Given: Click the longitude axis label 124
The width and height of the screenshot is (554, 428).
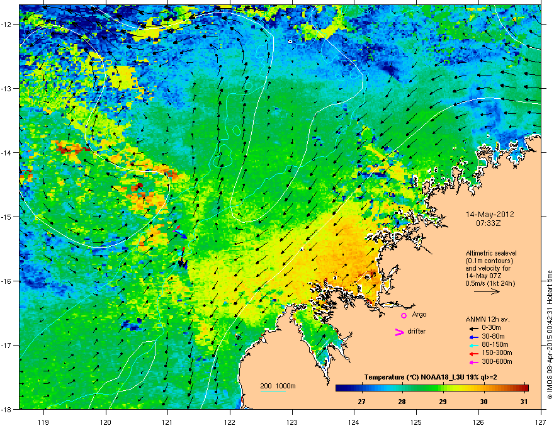Looking at the screenshot, I should click(354, 422).
